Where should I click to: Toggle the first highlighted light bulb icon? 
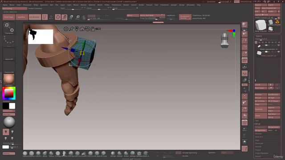click(x=6, y=132)
